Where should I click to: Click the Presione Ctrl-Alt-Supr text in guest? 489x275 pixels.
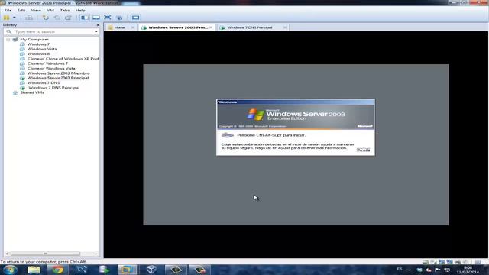click(x=271, y=135)
